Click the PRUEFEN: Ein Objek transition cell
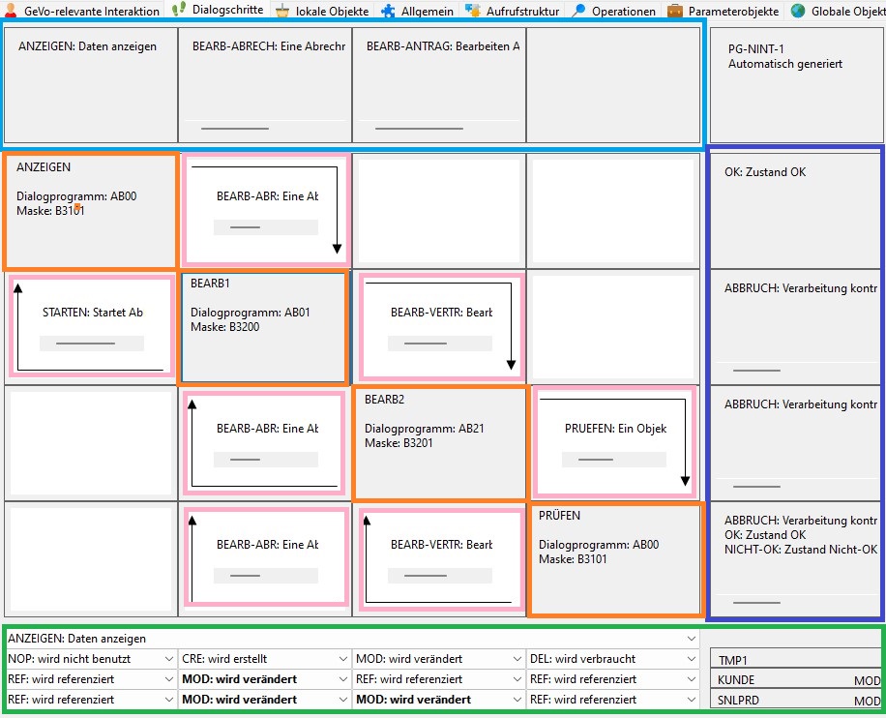 tap(614, 442)
